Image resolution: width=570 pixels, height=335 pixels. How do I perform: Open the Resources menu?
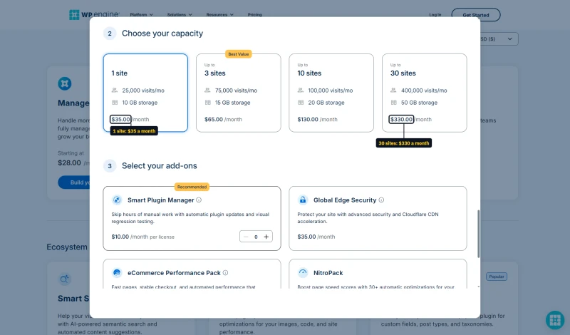point(220,15)
